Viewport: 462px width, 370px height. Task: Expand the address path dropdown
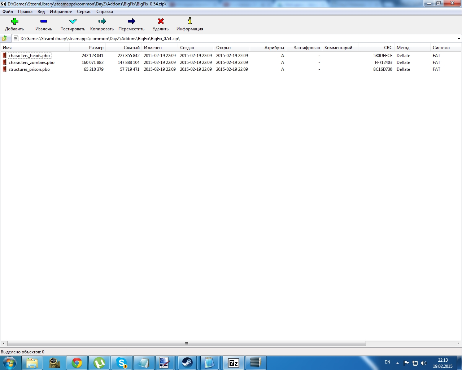[458, 39]
